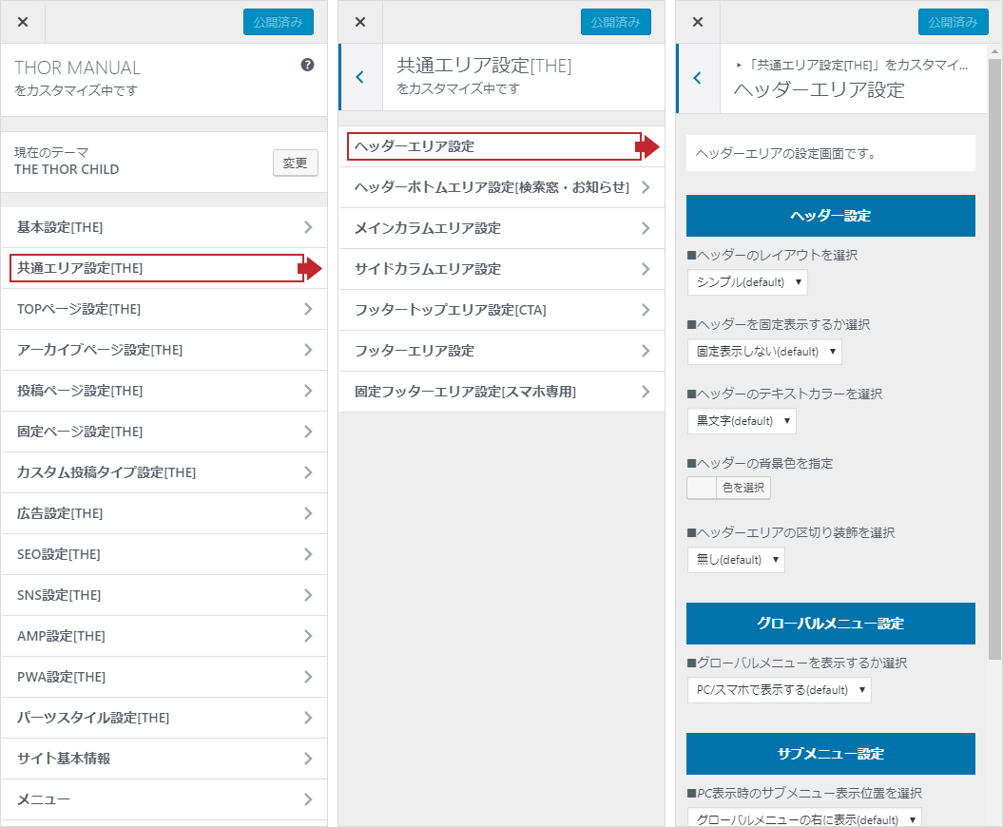Screen dimensions: 1003x827
Task: Open 共通エリア設定[THE] in main menu
Action: (157, 268)
